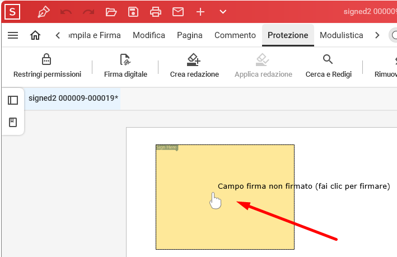Screen dimensions: 397x257
Task: Select the signed2 000009-000019 document tab
Action: tap(73, 98)
